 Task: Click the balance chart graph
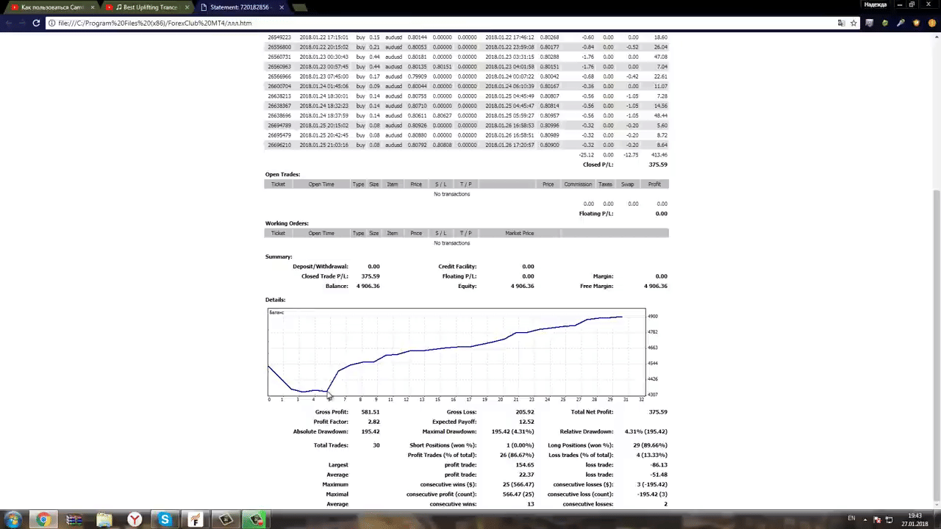[x=457, y=352]
